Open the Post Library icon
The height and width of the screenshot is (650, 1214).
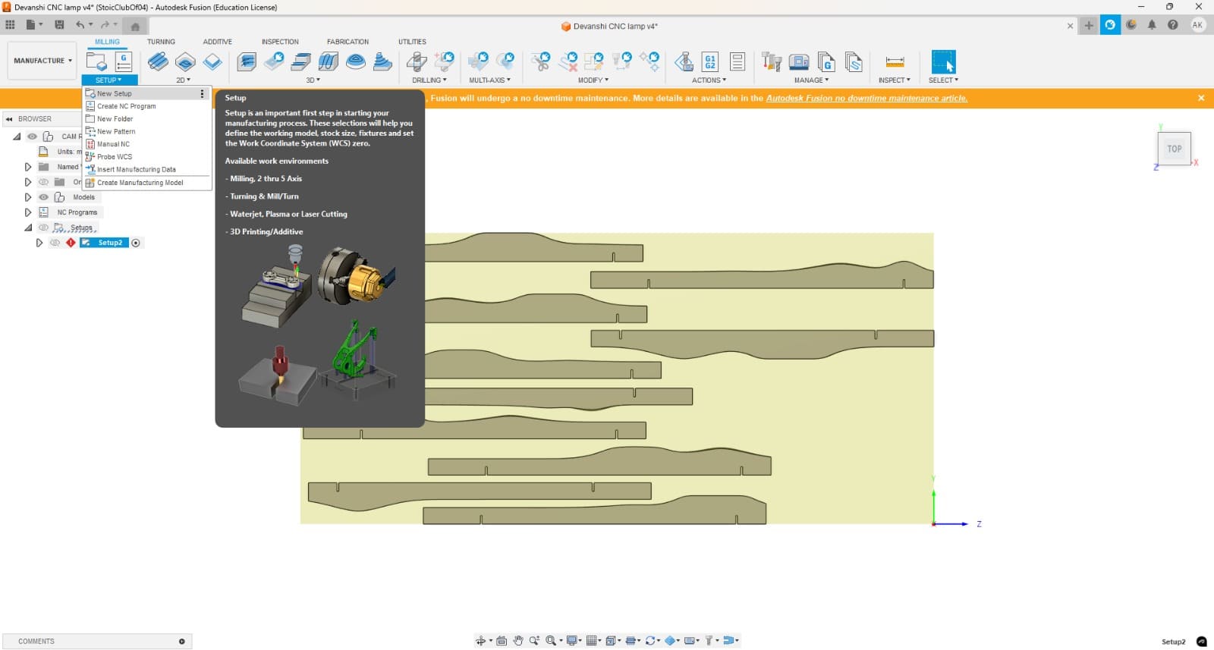pyautogui.click(x=826, y=61)
